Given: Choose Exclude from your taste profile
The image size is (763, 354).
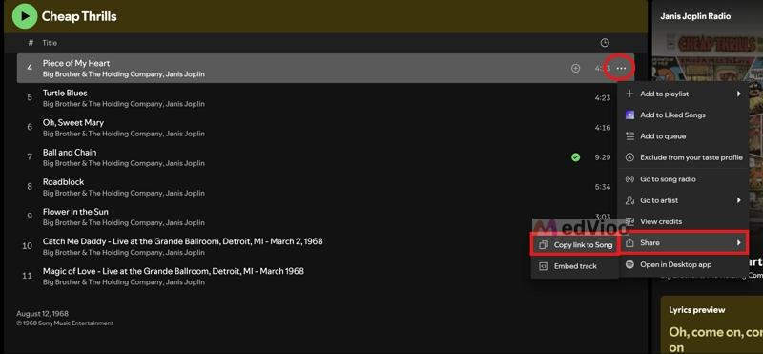Looking at the screenshot, I should (683, 157).
